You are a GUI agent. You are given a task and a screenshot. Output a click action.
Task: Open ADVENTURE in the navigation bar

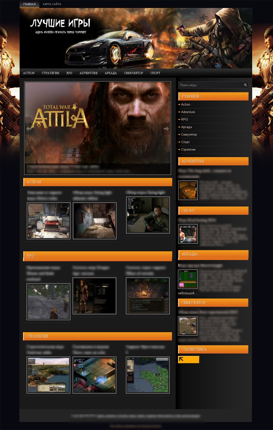click(88, 73)
